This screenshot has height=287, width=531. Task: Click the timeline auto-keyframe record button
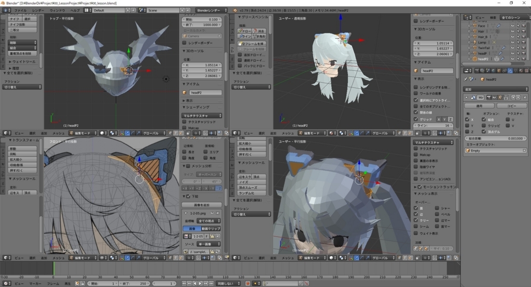[247, 283]
